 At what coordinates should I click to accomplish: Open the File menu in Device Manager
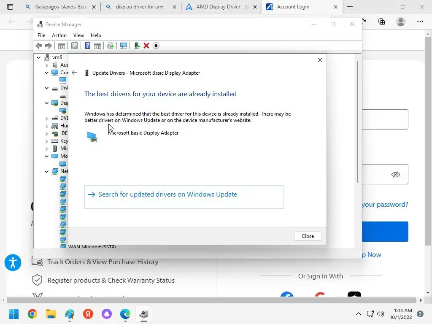pos(41,35)
